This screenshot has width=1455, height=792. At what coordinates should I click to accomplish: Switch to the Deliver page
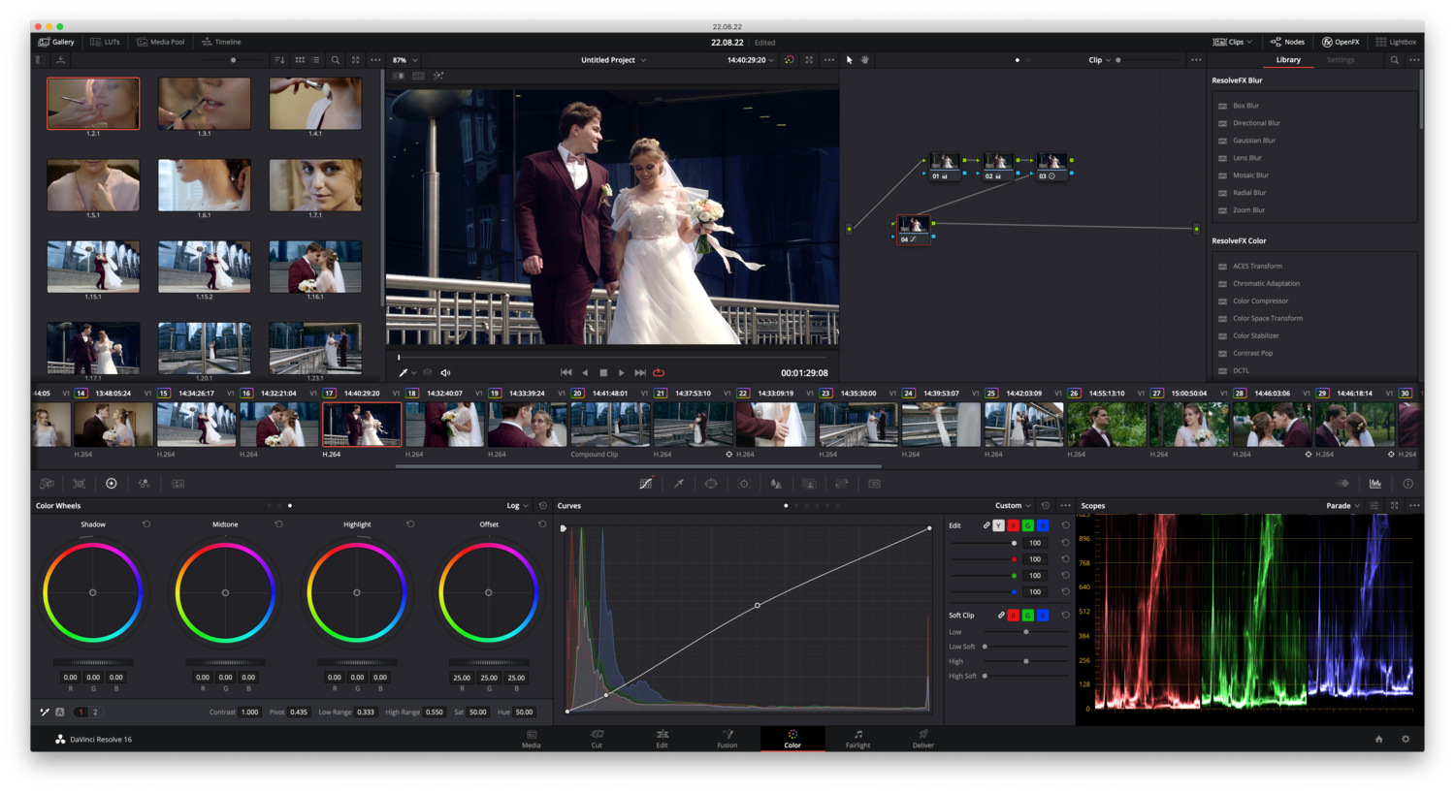923,739
